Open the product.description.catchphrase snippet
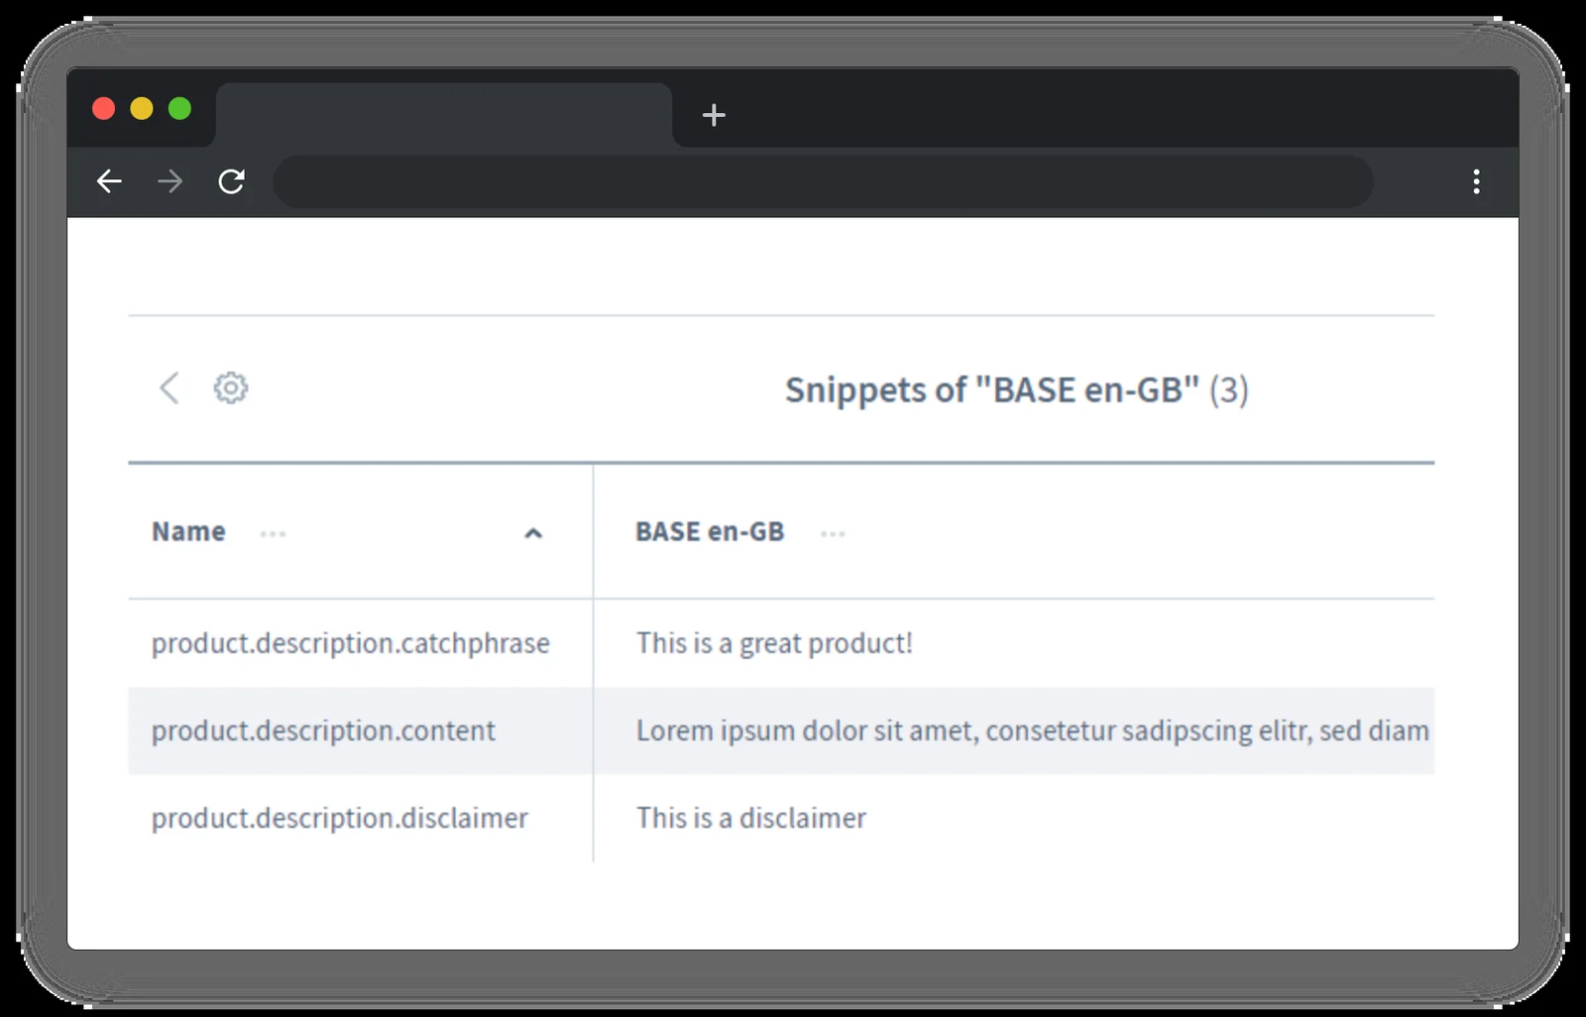Screen dimensions: 1586x1017 350,643
